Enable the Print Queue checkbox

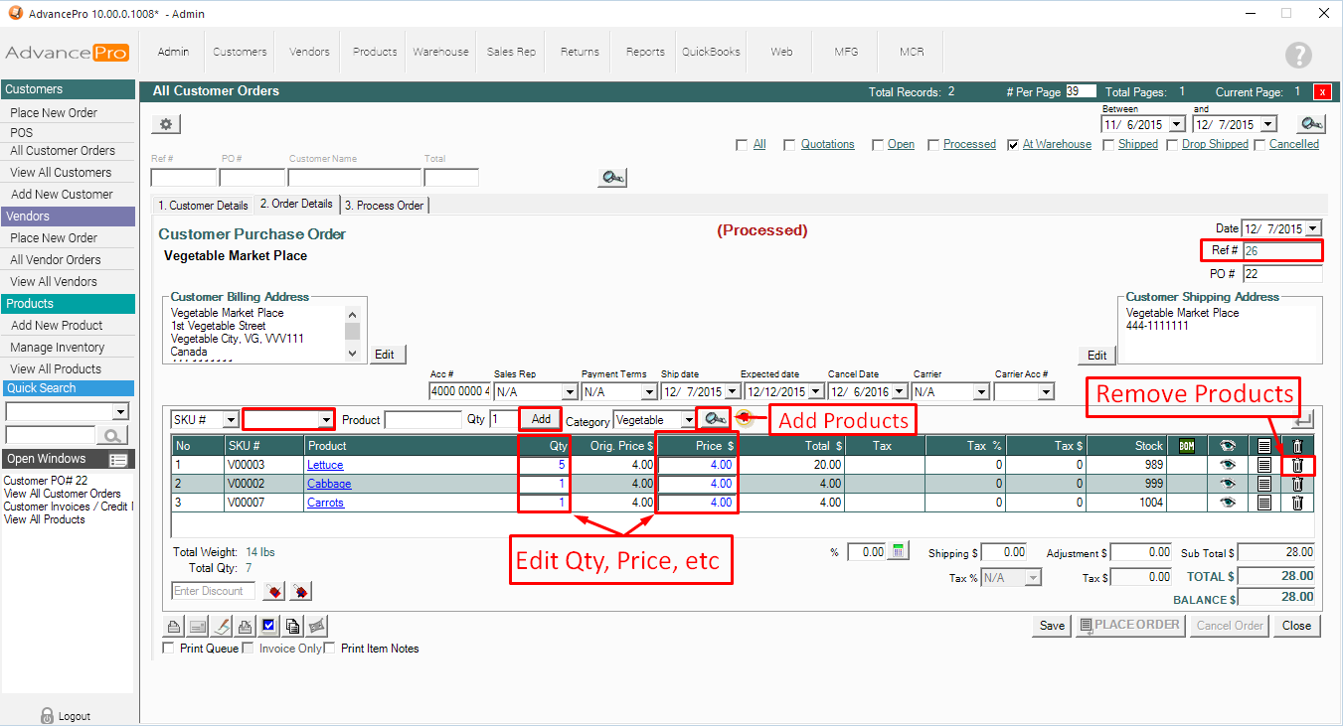point(168,649)
